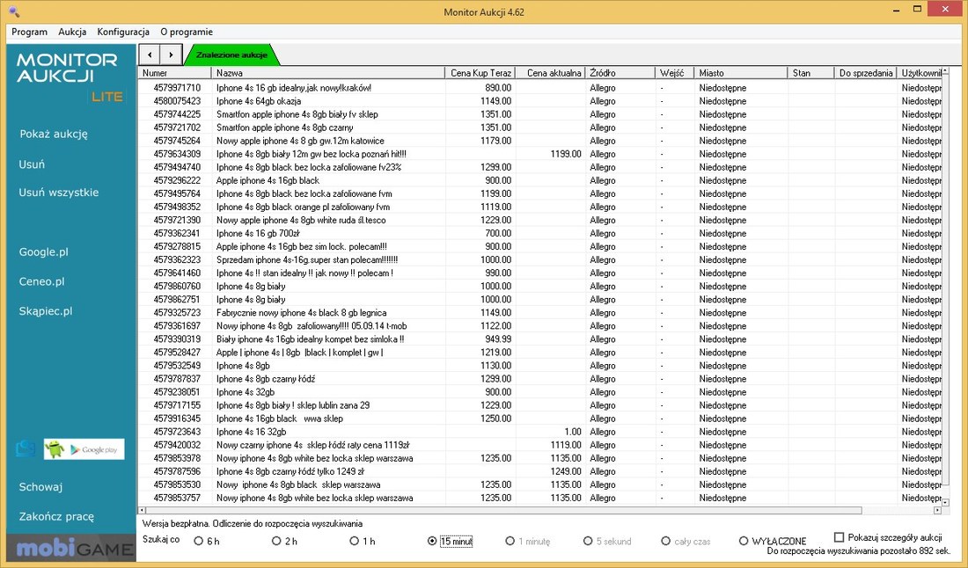The image size is (968, 568).
Task: Click the Monitor Aukcji Lite logo
Action: pos(70,76)
